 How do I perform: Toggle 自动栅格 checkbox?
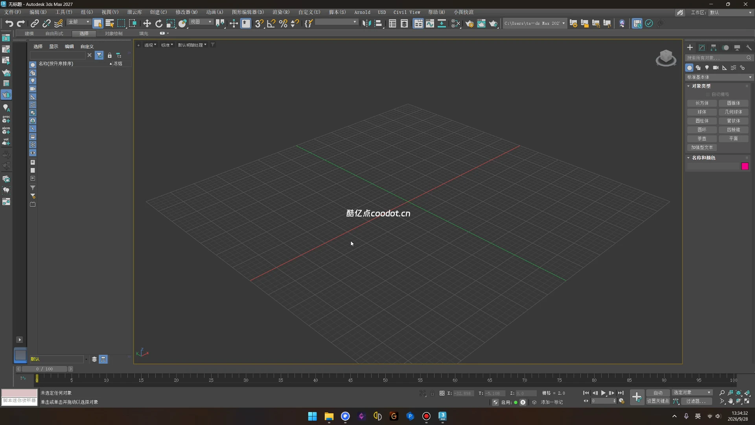708,94
